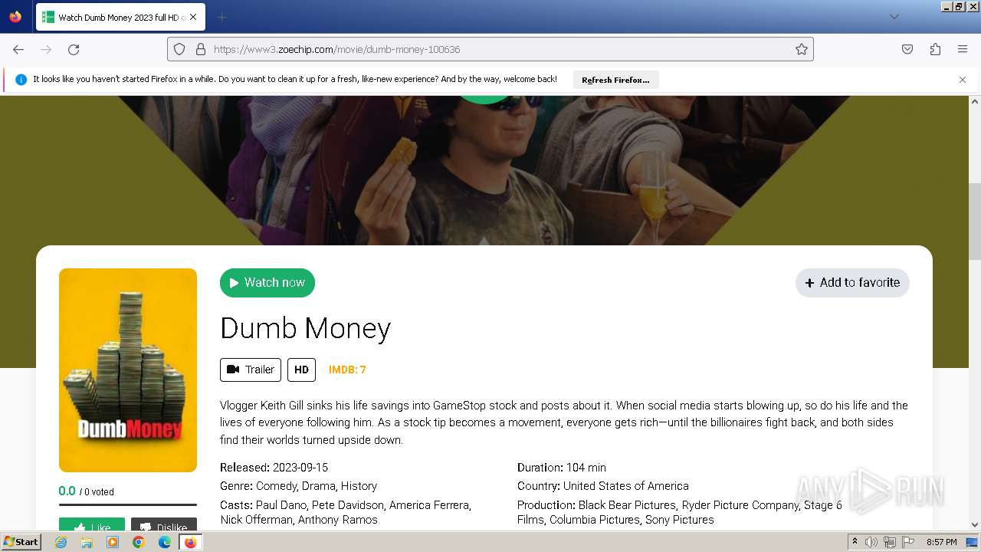This screenshot has height=552, width=981.
Task: Click the Refresh Firefox button
Action: point(615,80)
